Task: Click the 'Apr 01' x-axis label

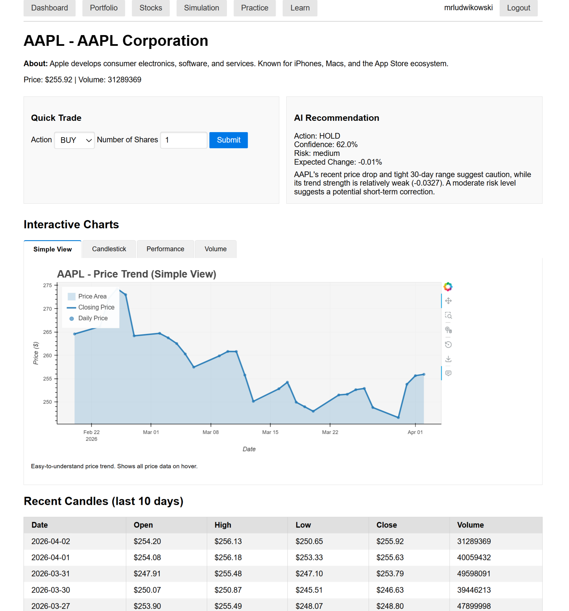Action: click(415, 432)
